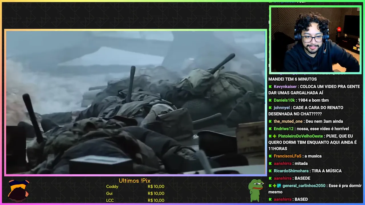
Task: Click the blue gift badge beside general_carlinhos2050
Action: click(x=279, y=186)
